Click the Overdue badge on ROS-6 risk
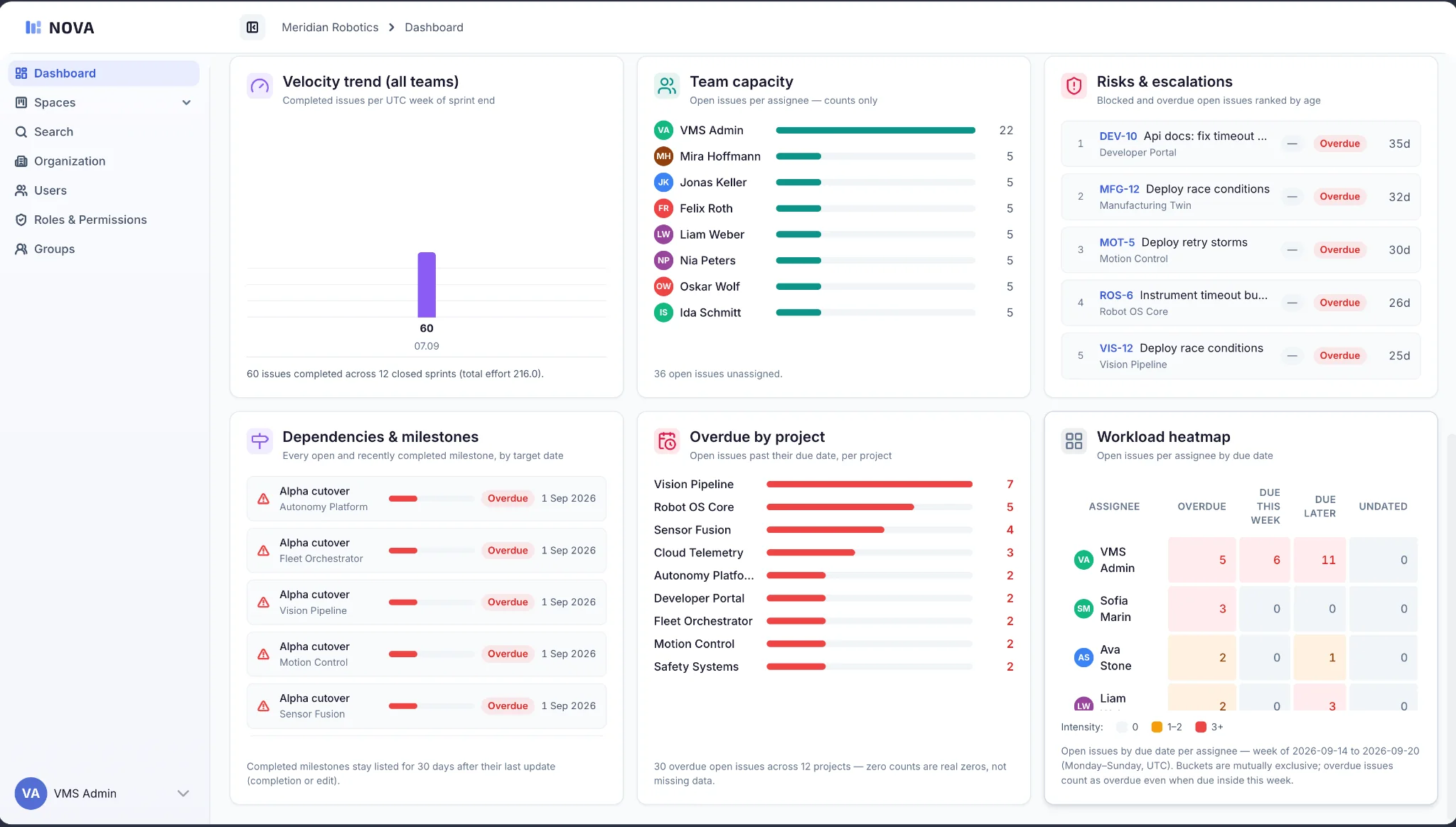 (x=1339, y=303)
